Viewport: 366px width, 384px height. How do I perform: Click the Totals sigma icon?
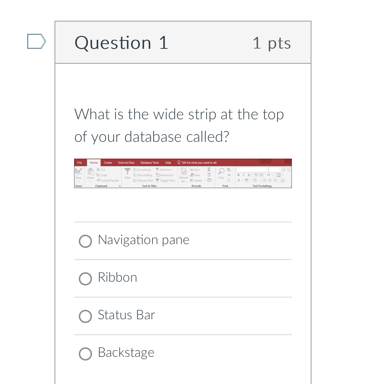point(209,170)
